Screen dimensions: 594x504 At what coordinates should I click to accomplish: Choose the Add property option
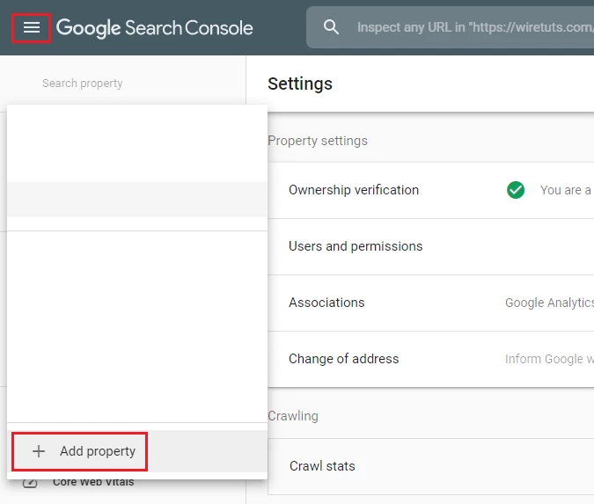(97, 451)
